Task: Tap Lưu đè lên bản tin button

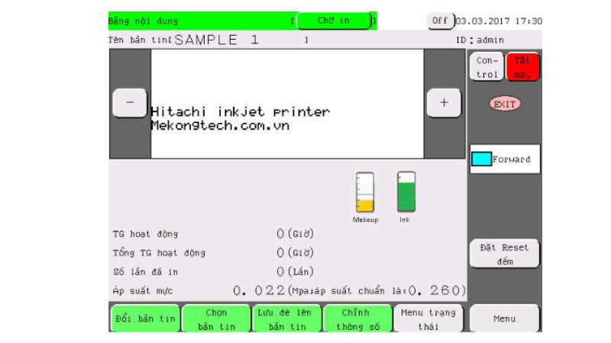Action: pos(287,319)
